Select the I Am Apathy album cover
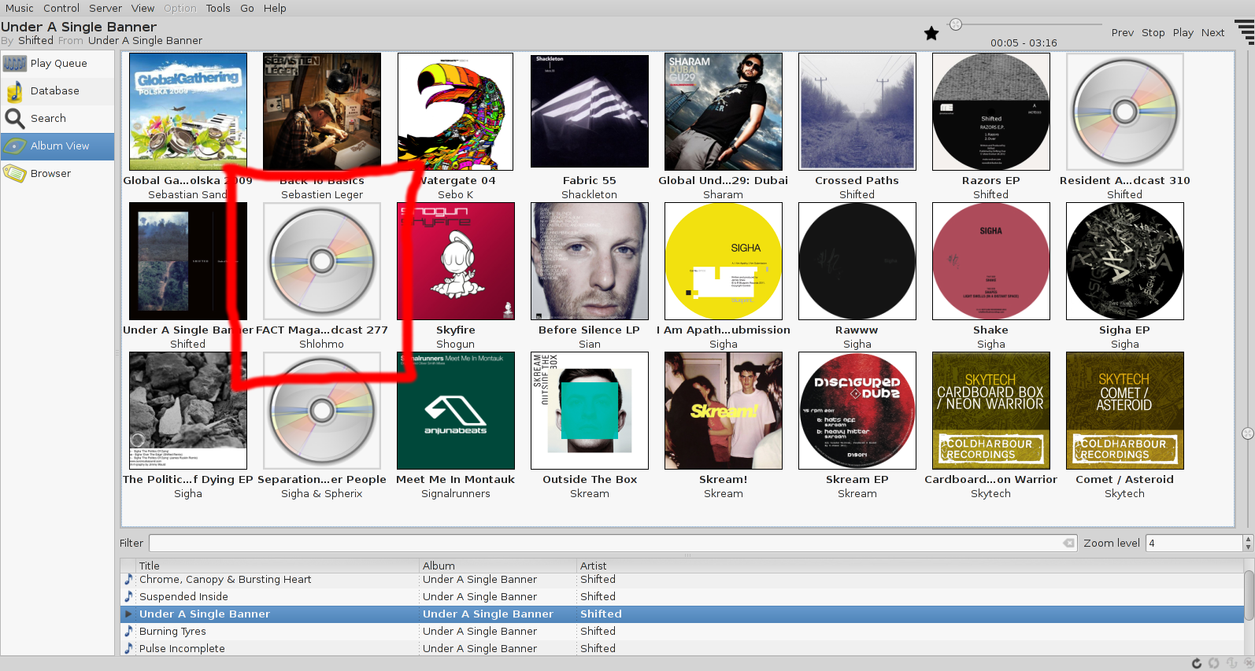The height and width of the screenshot is (671, 1255). 724,261
